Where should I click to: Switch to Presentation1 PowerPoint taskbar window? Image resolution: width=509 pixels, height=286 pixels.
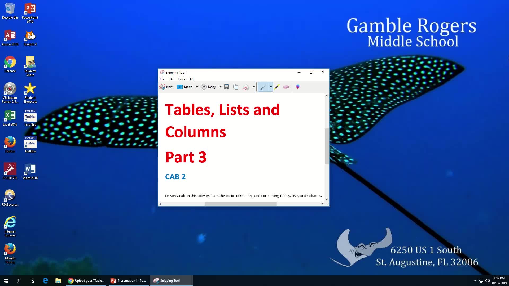(129, 281)
